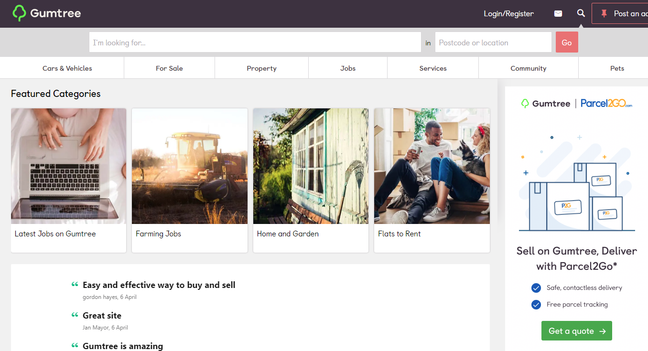Open the Jobs menu

348,68
